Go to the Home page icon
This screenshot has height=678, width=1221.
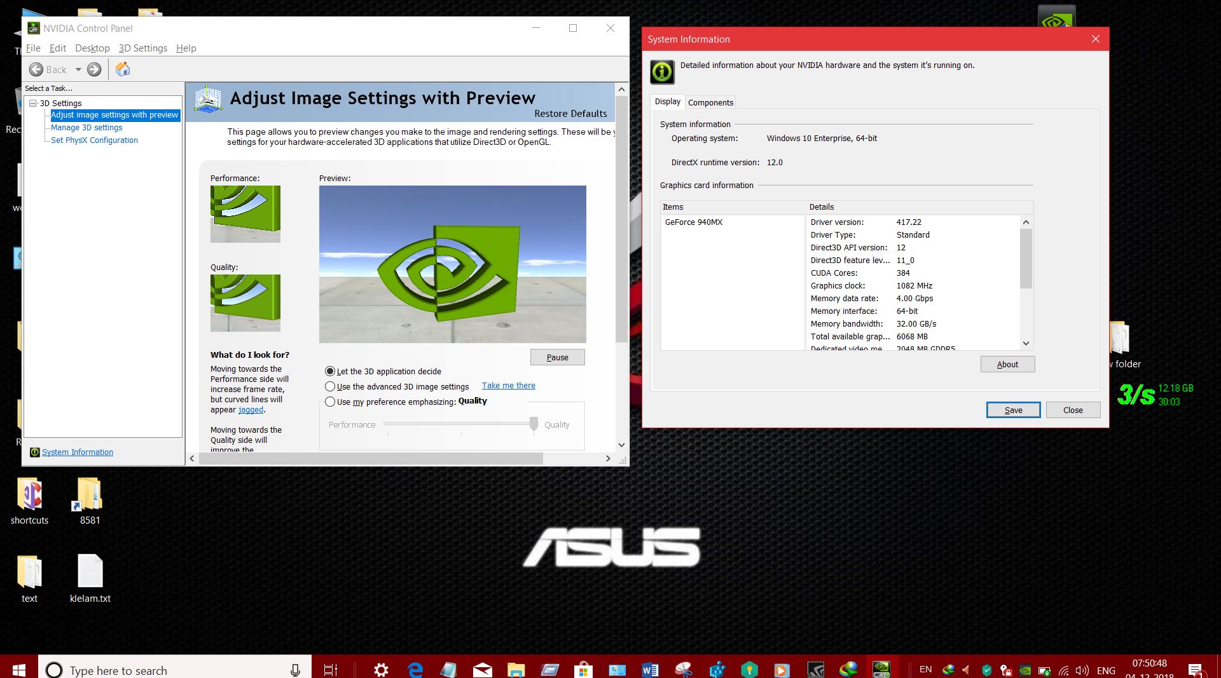coord(123,69)
